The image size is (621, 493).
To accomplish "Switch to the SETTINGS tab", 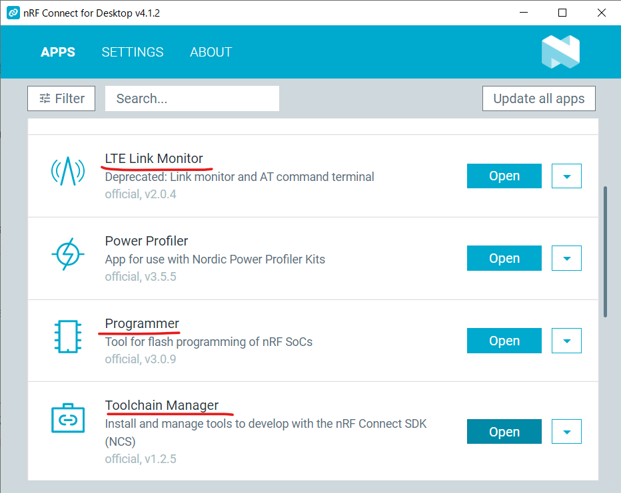I will [x=133, y=52].
